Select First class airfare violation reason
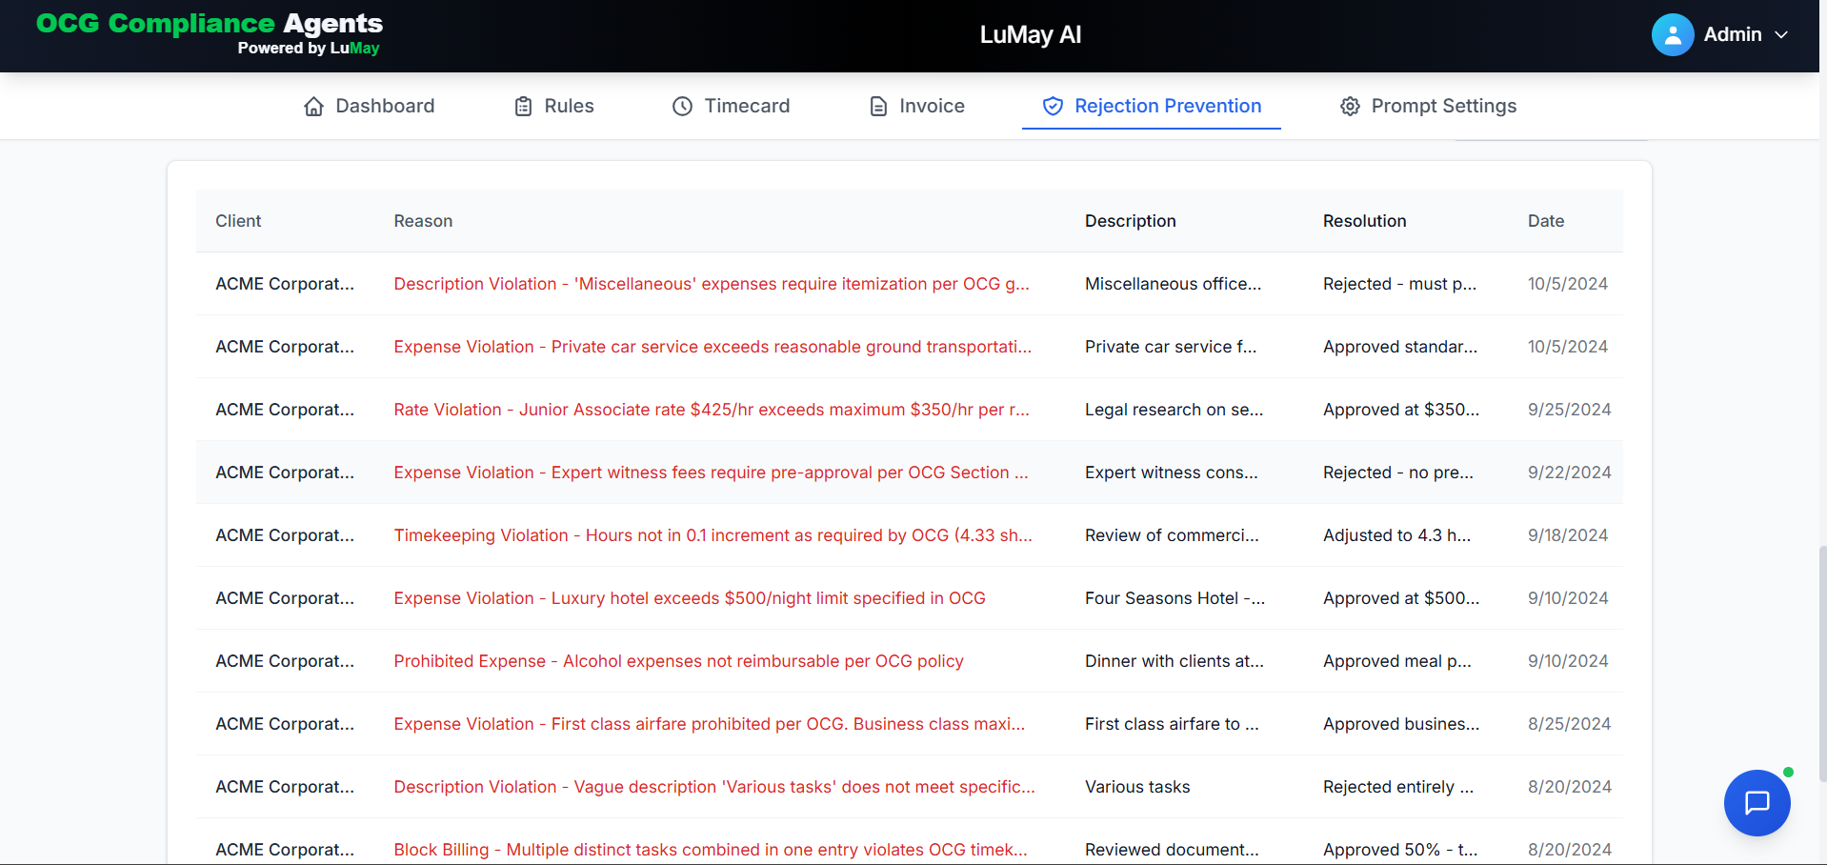This screenshot has width=1827, height=865. click(x=710, y=724)
